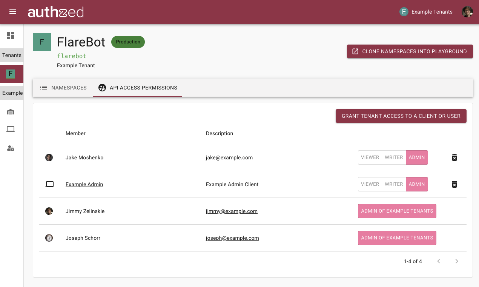Viewport: 479px width, 287px height.
Task: Open the hamburger navigation menu
Action: [x=13, y=12]
